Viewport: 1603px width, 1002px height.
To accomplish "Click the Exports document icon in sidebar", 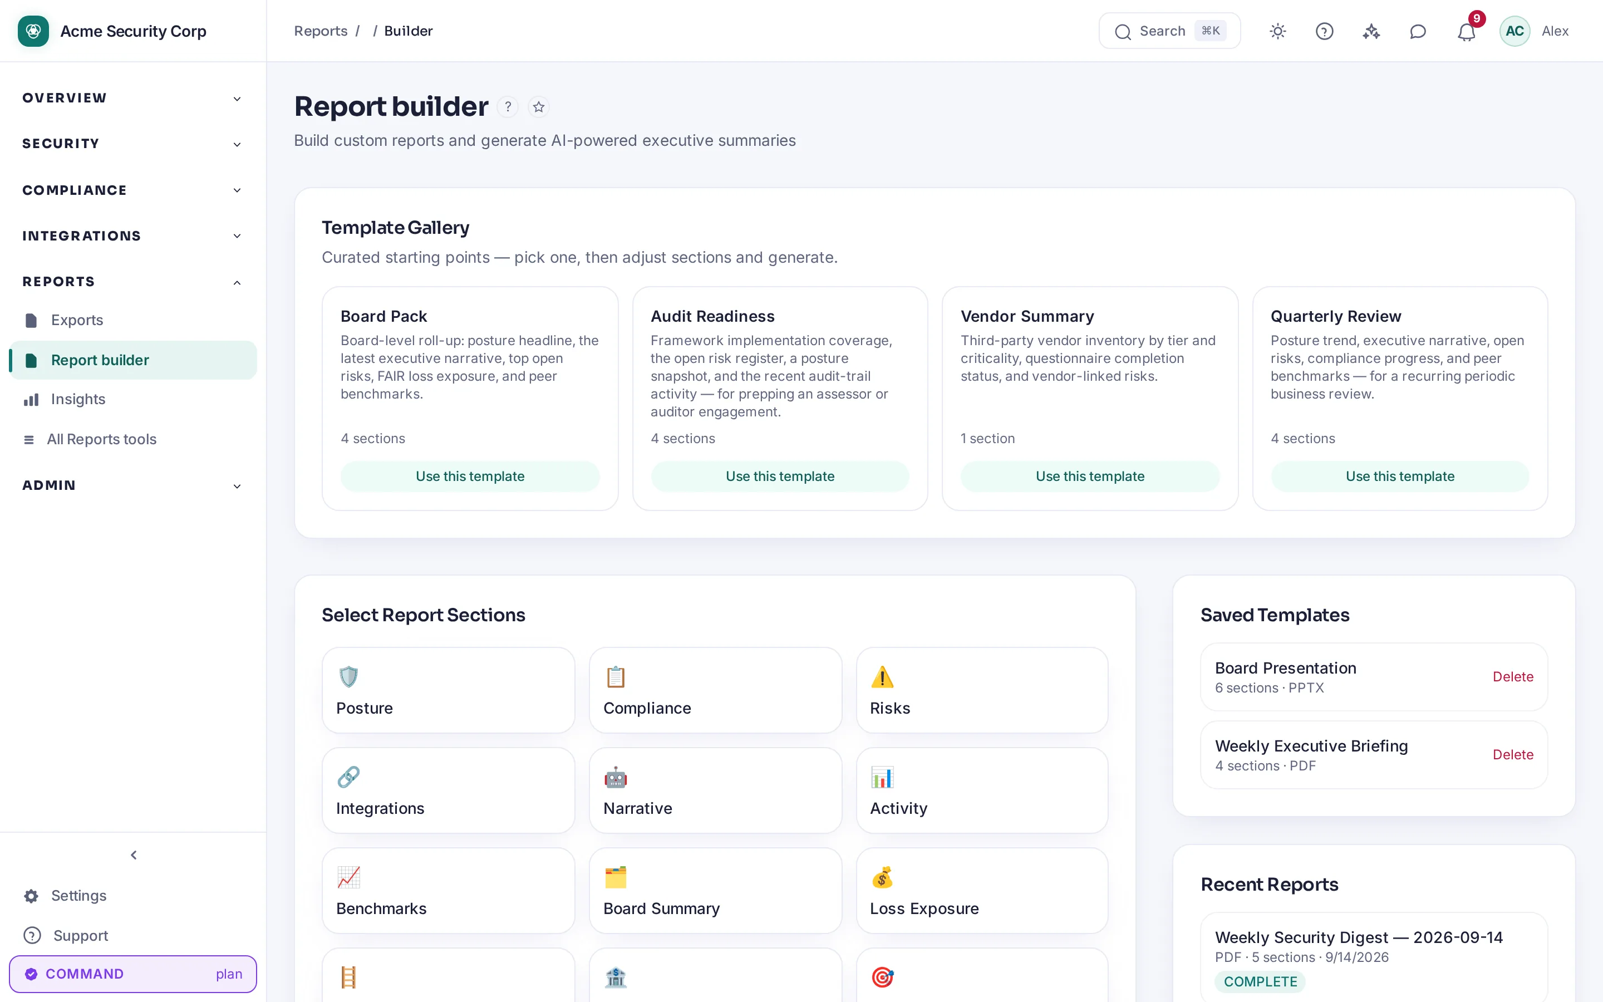I will coord(31,321).
